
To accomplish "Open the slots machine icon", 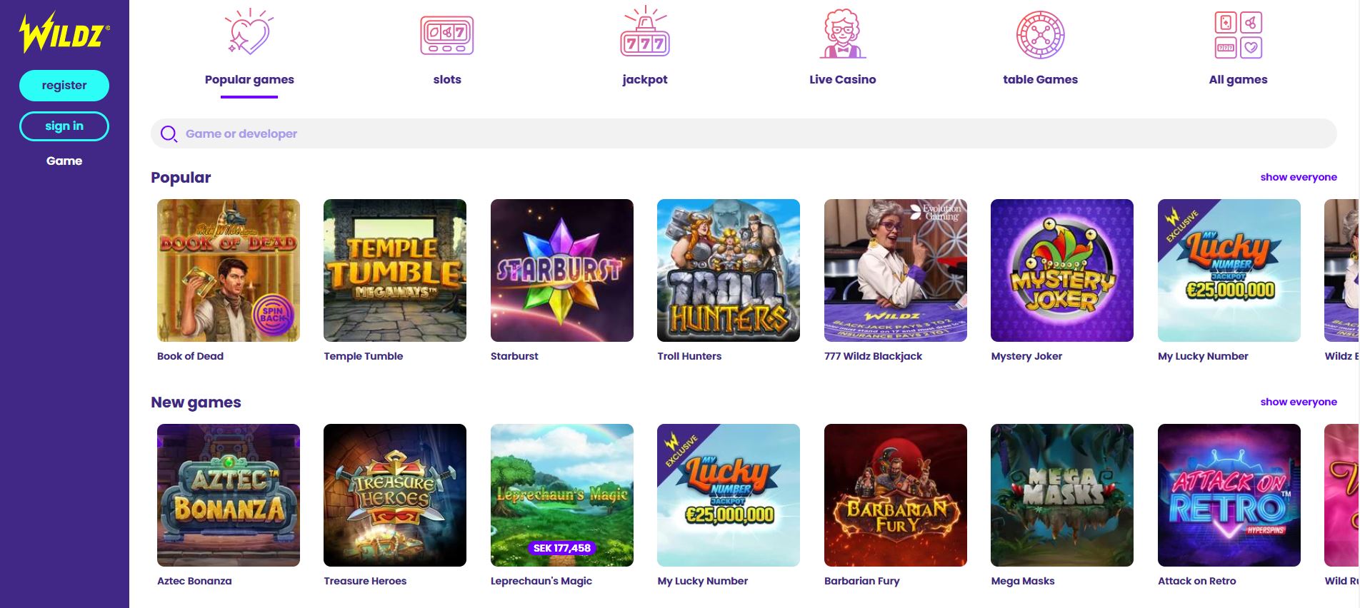I will [x=447, y=36].
